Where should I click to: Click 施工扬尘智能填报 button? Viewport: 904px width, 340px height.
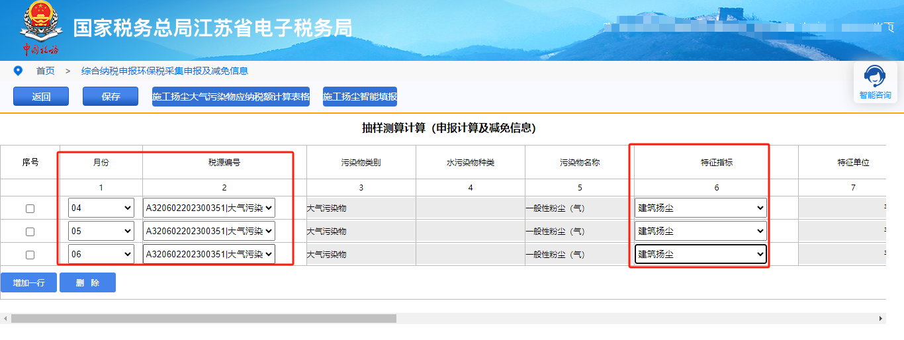[360, 97]
